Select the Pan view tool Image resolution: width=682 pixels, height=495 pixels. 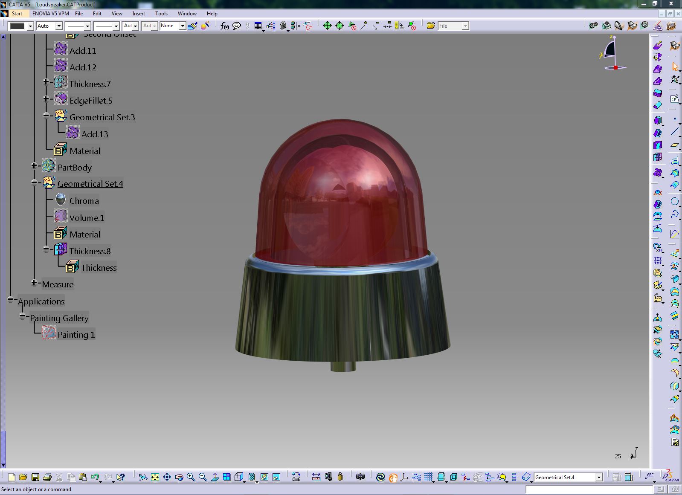[167, 477]
